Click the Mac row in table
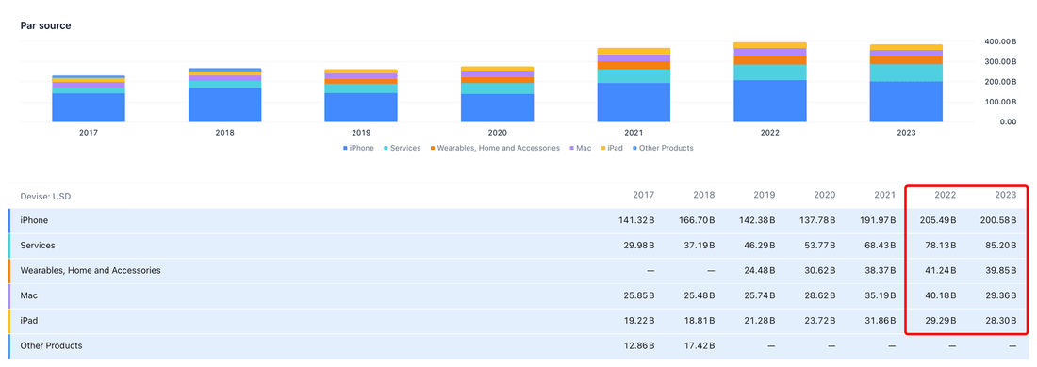The width and height of the screenshot is (1037, 367). click(518, 295)
